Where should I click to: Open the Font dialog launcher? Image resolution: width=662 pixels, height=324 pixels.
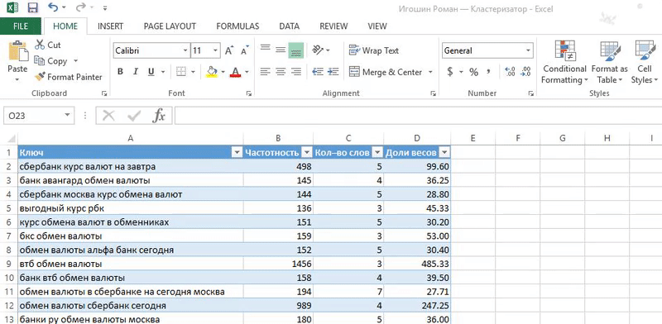tap(249, 93)
